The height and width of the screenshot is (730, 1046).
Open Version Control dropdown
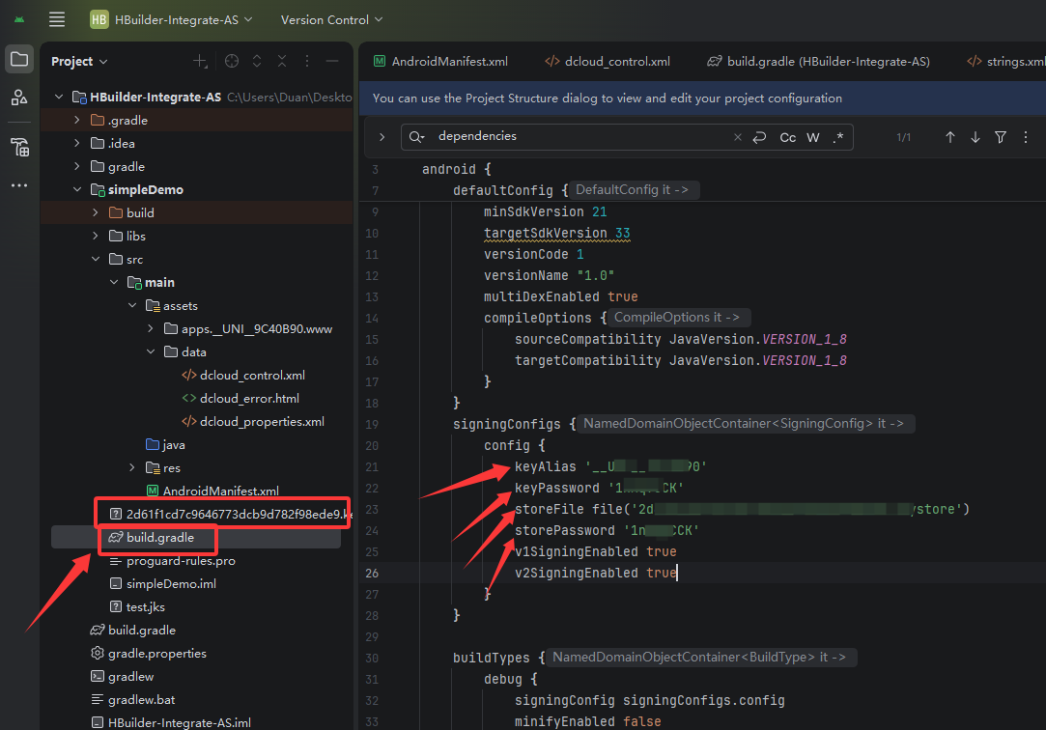click(x=331, y=19)
